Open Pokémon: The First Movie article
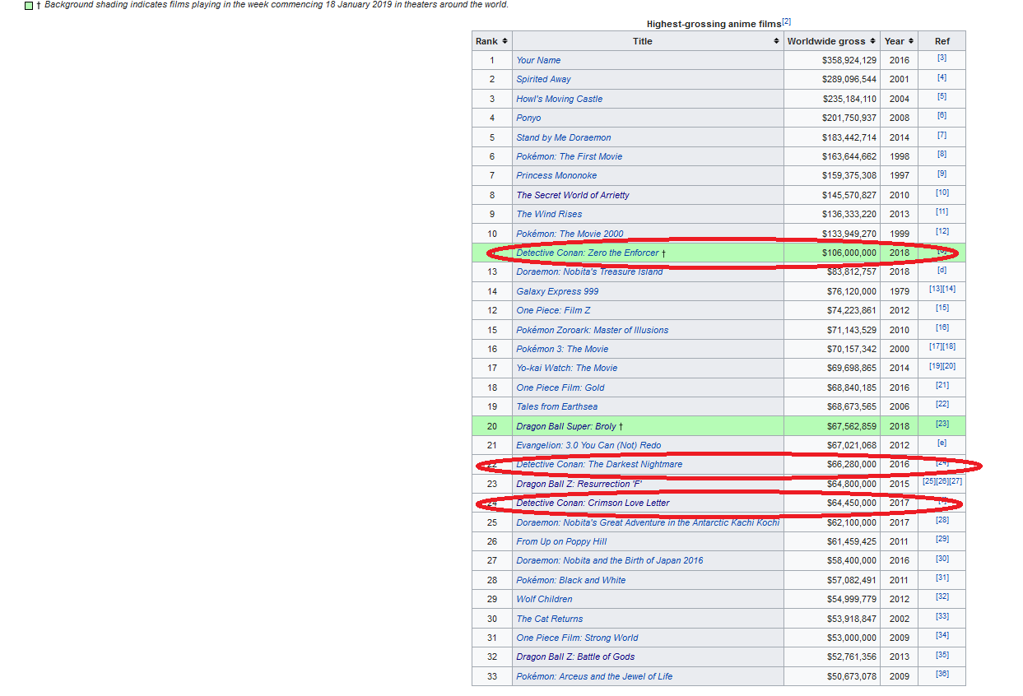Image resolution: width=1023 pixels, height=696 pixels. [569, 156]
